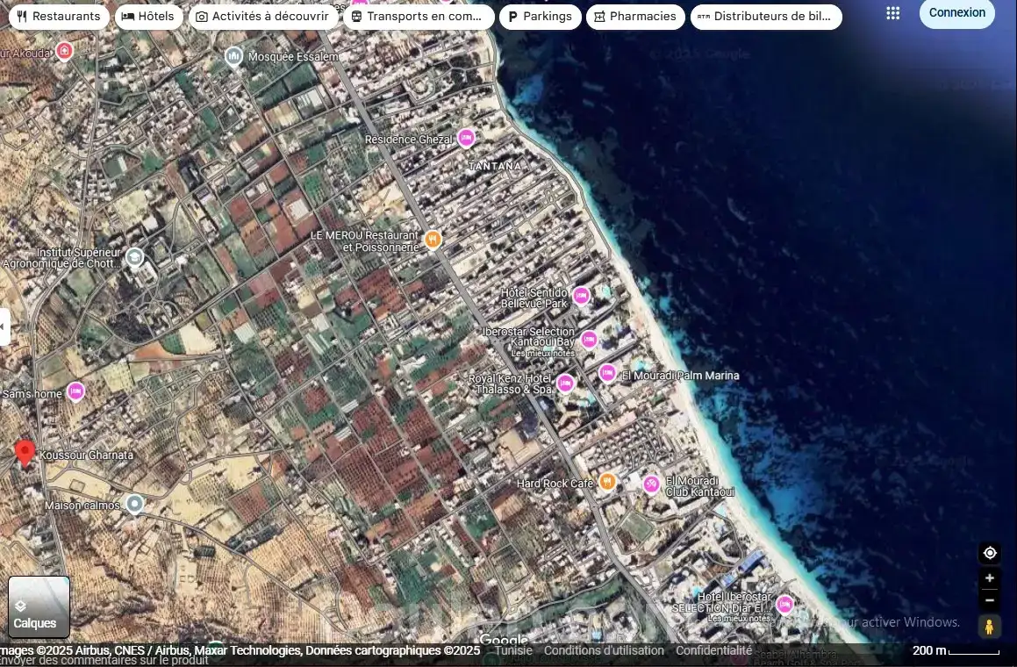Zoom out using the minus button
This screenshot has width=1017, height=667.
(990, 600)
